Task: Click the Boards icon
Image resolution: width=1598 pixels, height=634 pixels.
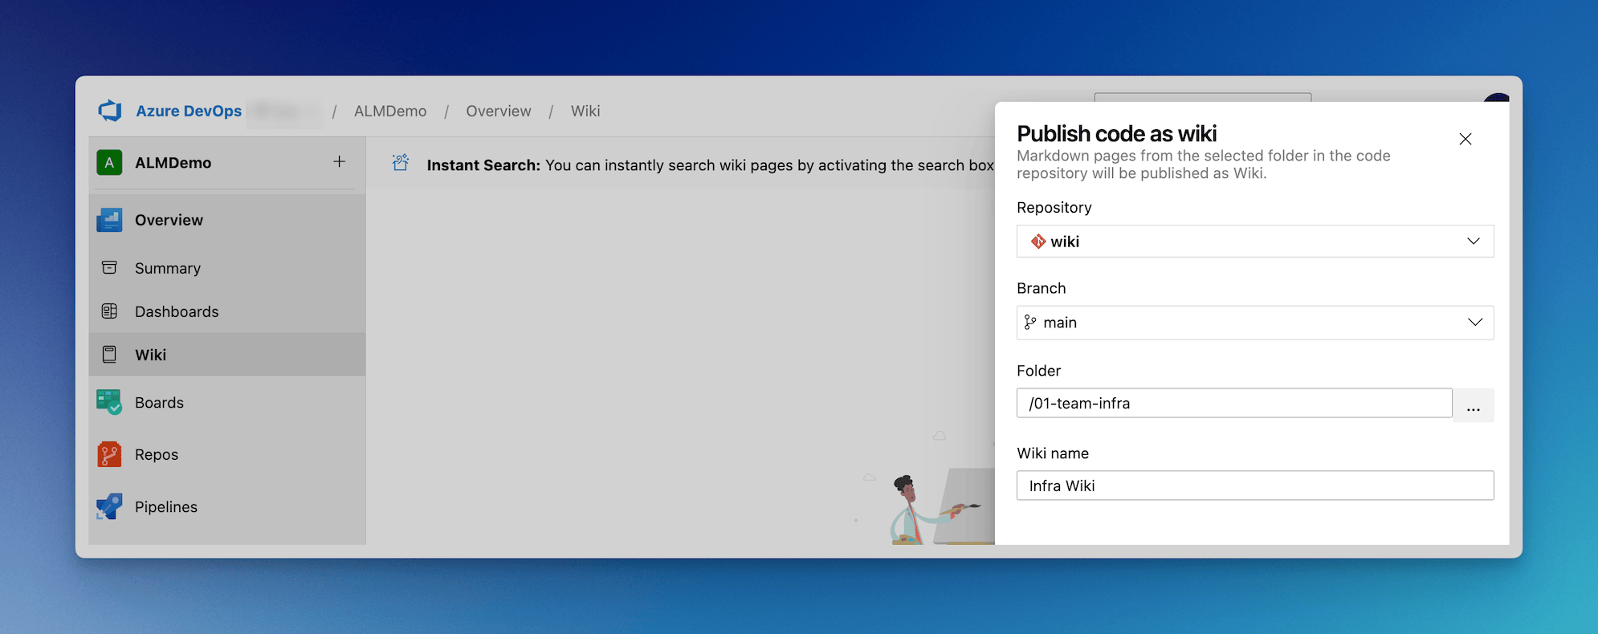Action: [x=109, y=402]
